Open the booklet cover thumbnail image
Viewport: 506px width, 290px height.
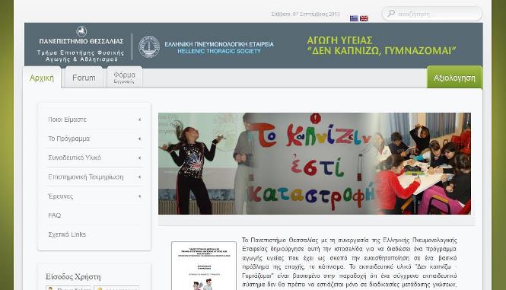(x=204, y=266)
